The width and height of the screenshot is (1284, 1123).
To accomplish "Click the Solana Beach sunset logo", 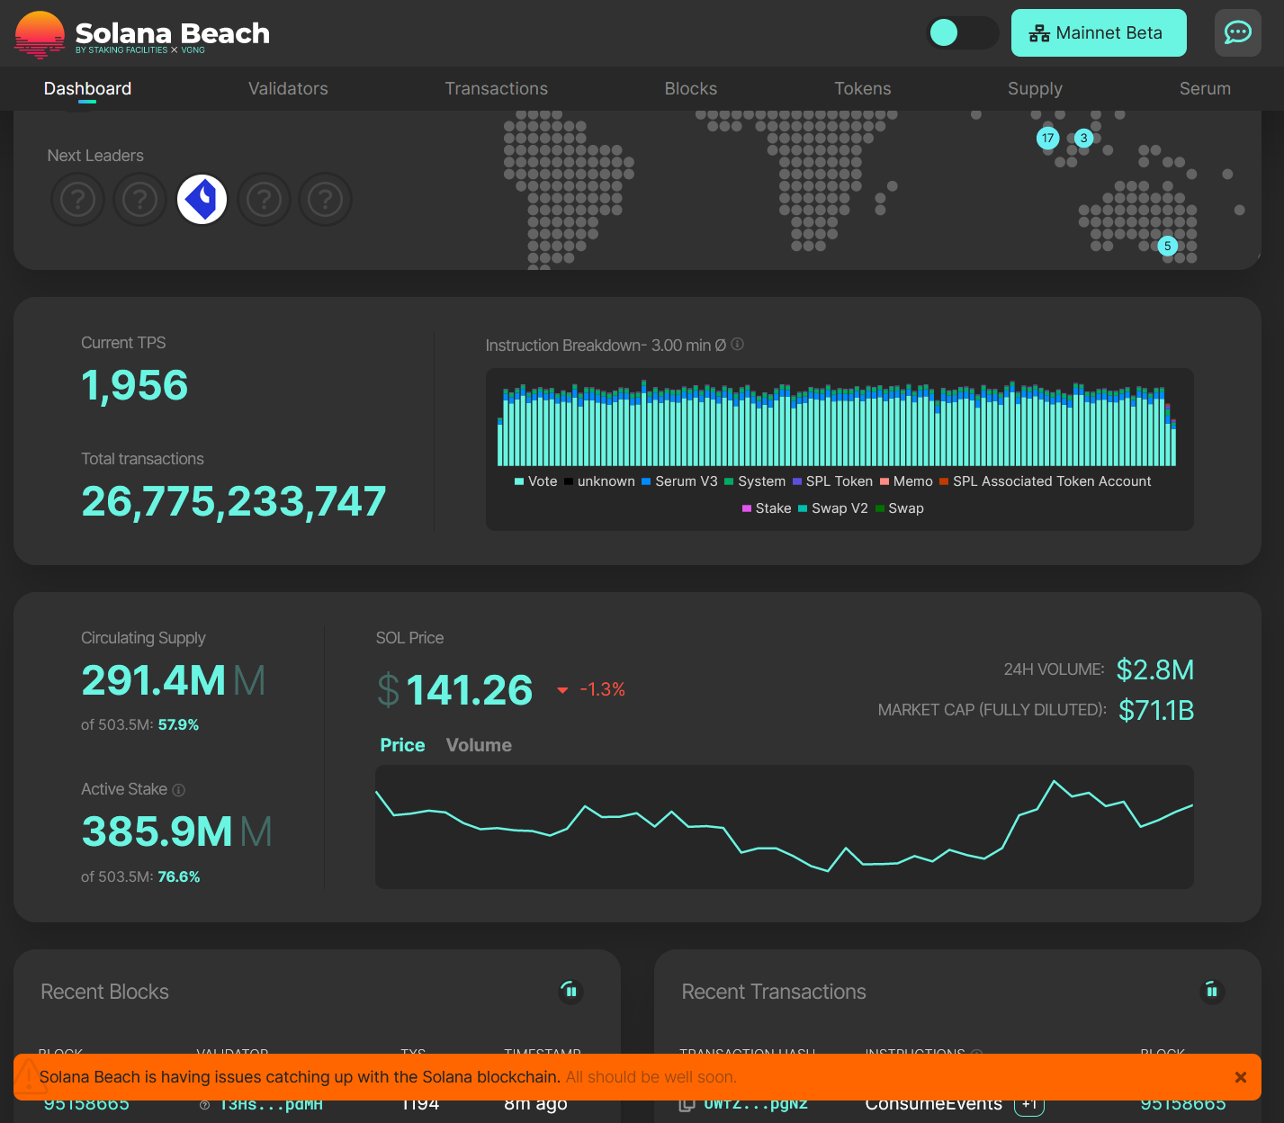I will (40, 34).
